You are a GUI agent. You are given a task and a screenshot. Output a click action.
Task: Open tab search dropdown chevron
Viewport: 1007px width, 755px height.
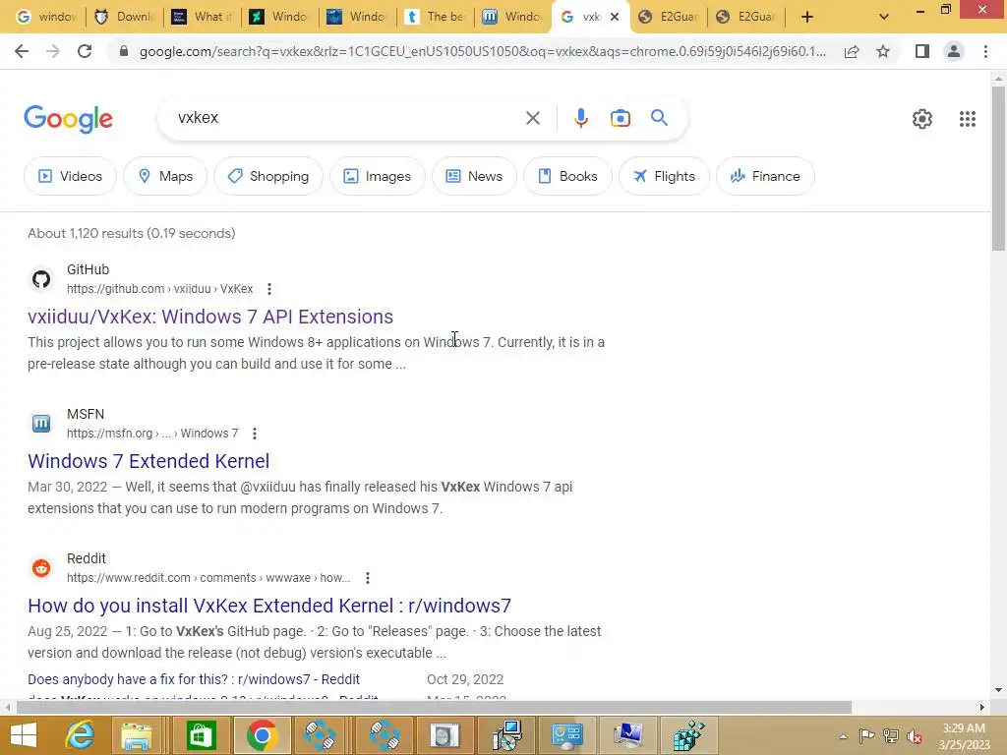[x=884, y=17]
